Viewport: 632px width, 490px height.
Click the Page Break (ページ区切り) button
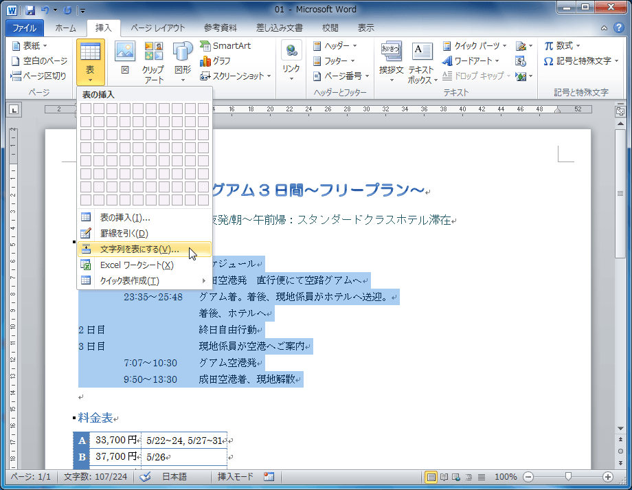pos(39,76)
